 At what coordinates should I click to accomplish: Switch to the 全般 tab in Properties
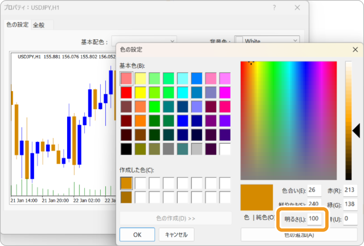39,25
